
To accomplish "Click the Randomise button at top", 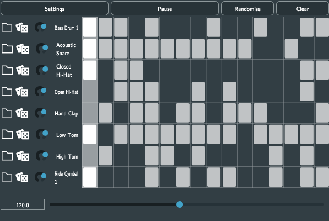I will [247, 9].
